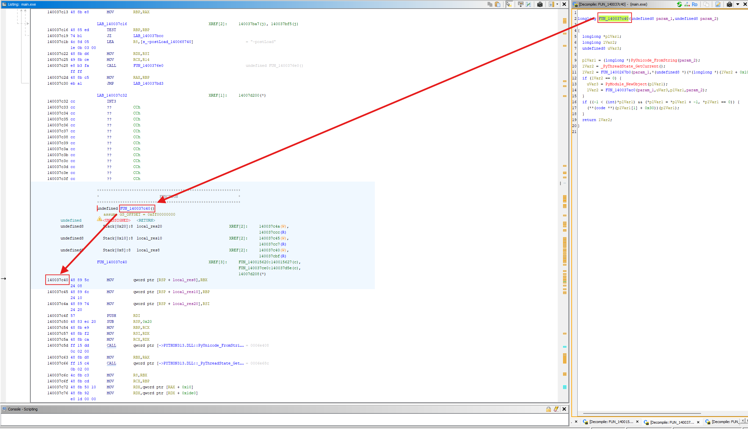This screenshot has height=429, width=748.
Task: Follow FUN_1400376e0 call operand link
Action: [x=148, y=65]
